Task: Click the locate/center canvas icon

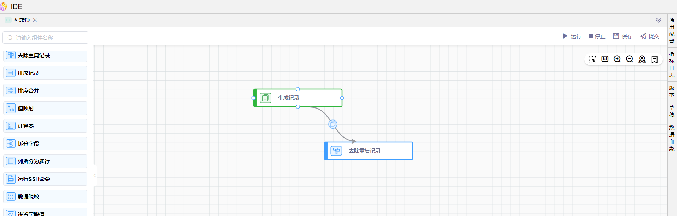Action: tap(642, 59)
